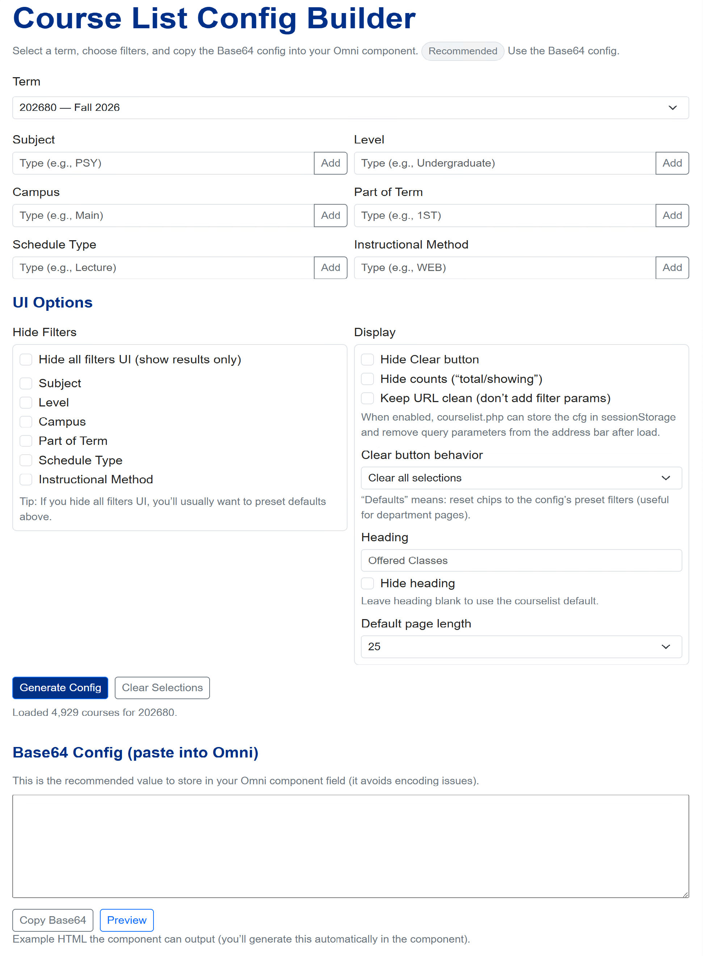This screenshot has height=956, width=703.
Task: Enable Hide all filters UI checkbox
Action: pos(26,359)
